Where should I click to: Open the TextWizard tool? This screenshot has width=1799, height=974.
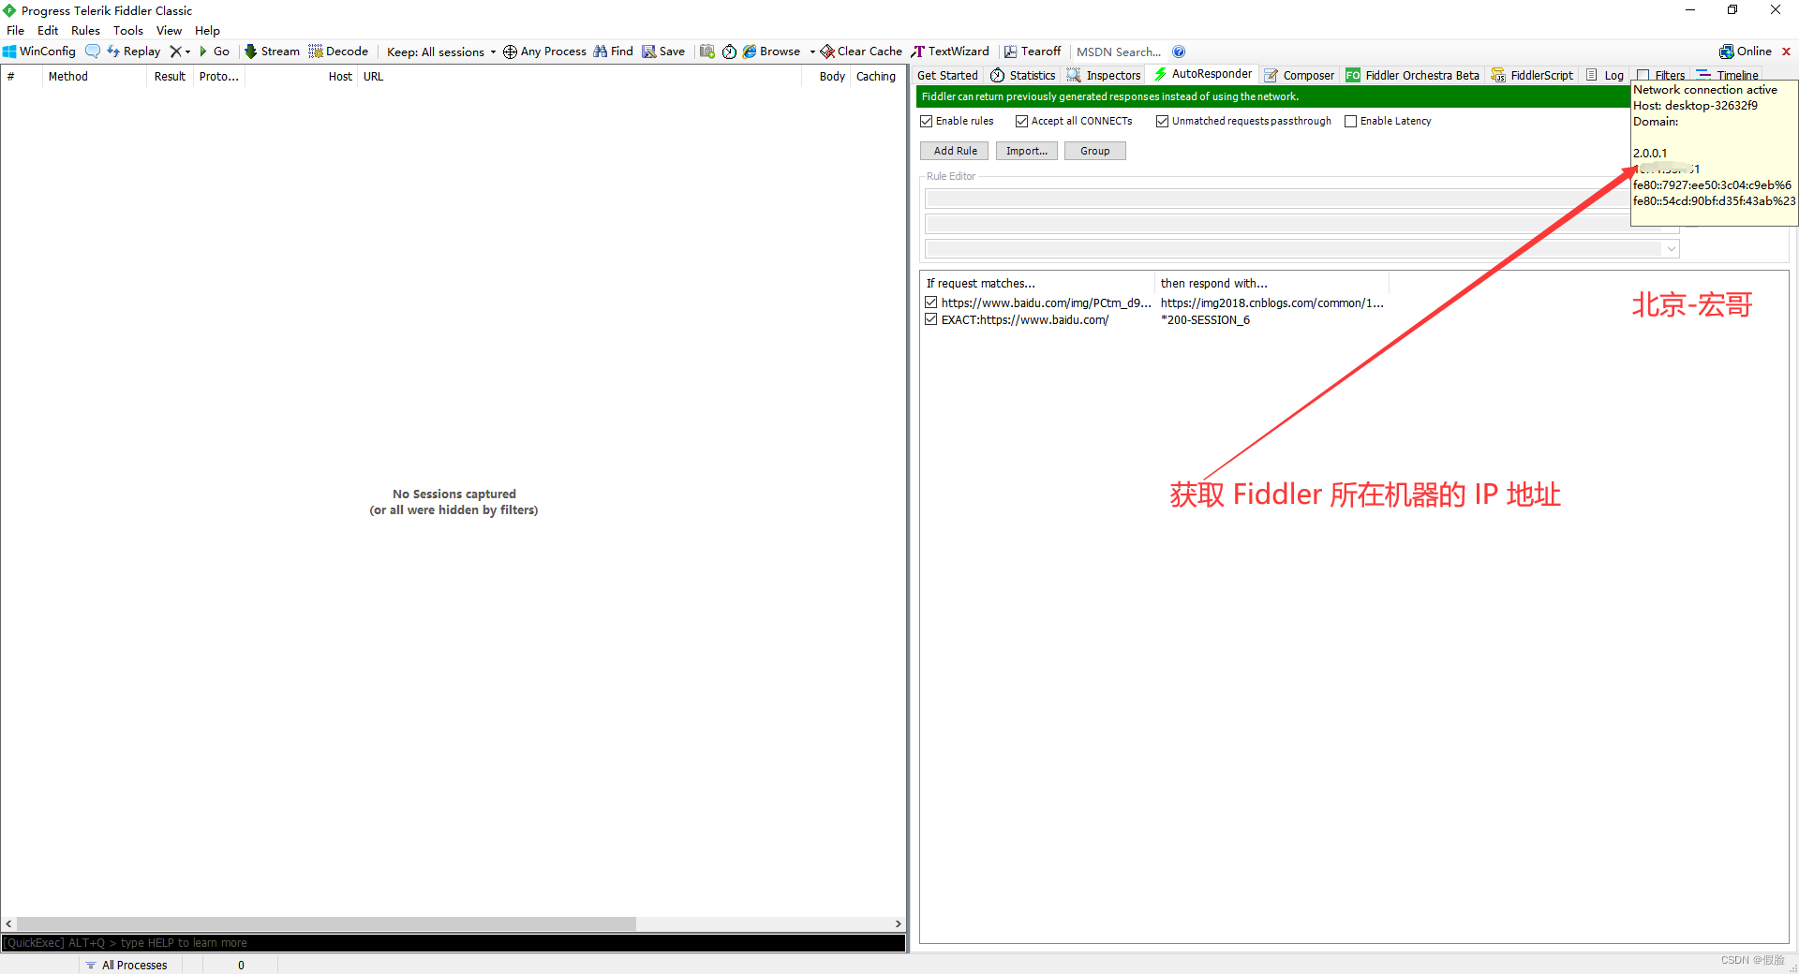click(x=950, y=52)
